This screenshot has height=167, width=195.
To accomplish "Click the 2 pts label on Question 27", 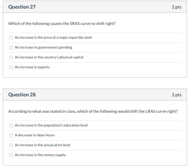I will point(177,7).
